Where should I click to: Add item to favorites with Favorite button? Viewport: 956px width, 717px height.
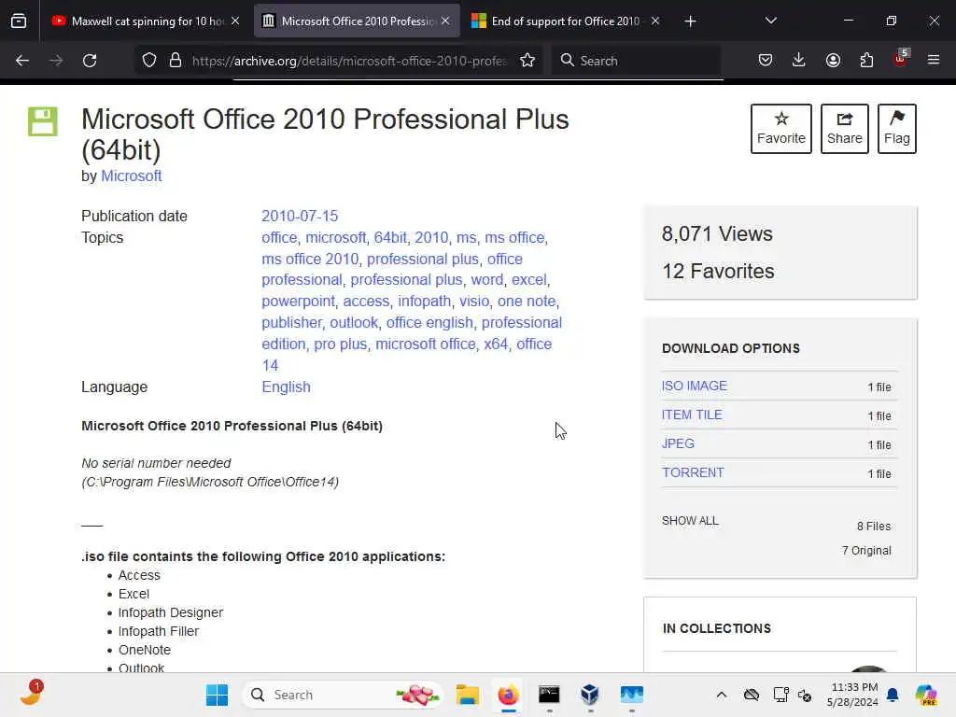point(781,129)
